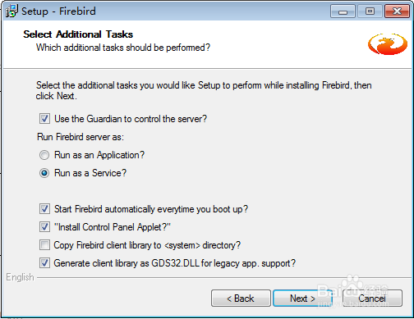This screenshot has height=319, width=414.
Task: Maximize the Firebird Setup window
Action: coord(370,11)
